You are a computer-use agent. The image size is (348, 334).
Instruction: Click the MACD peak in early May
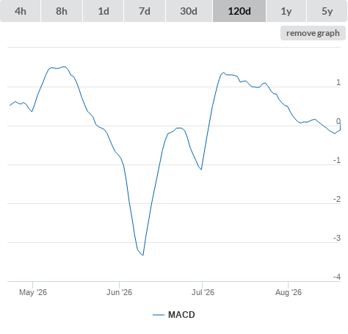click(x=65, y=66)
